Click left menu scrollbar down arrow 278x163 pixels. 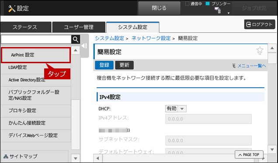click(76, 158)
